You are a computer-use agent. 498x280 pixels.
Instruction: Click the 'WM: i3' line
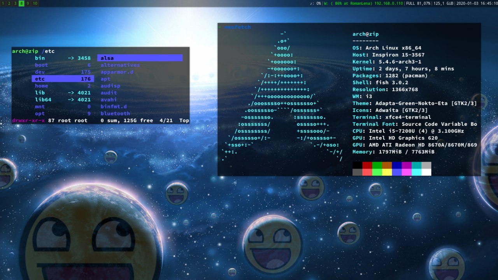click(x=362, y=96)
